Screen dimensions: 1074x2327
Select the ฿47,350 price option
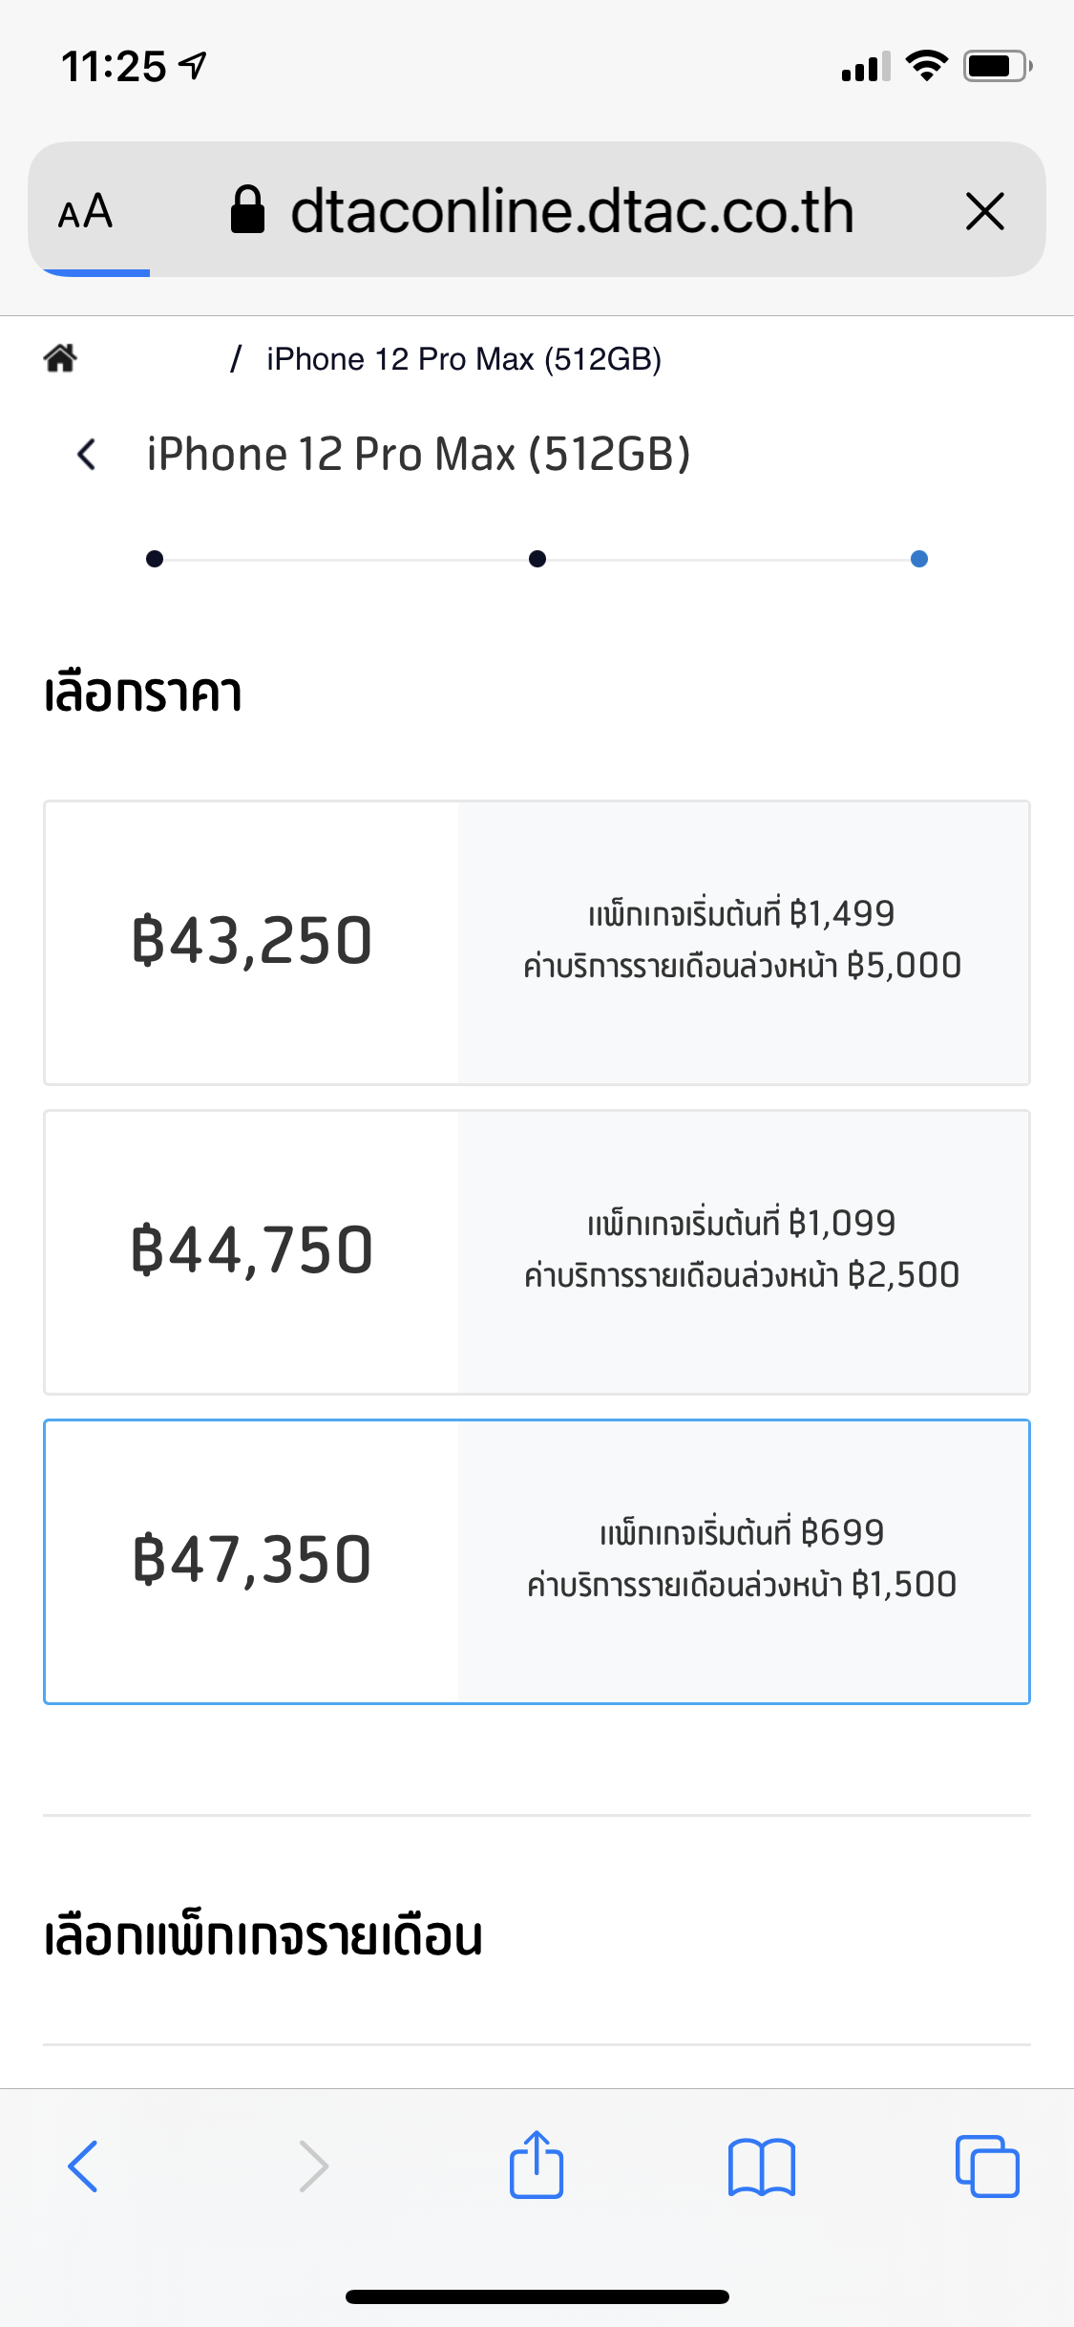coord(537,1562)
